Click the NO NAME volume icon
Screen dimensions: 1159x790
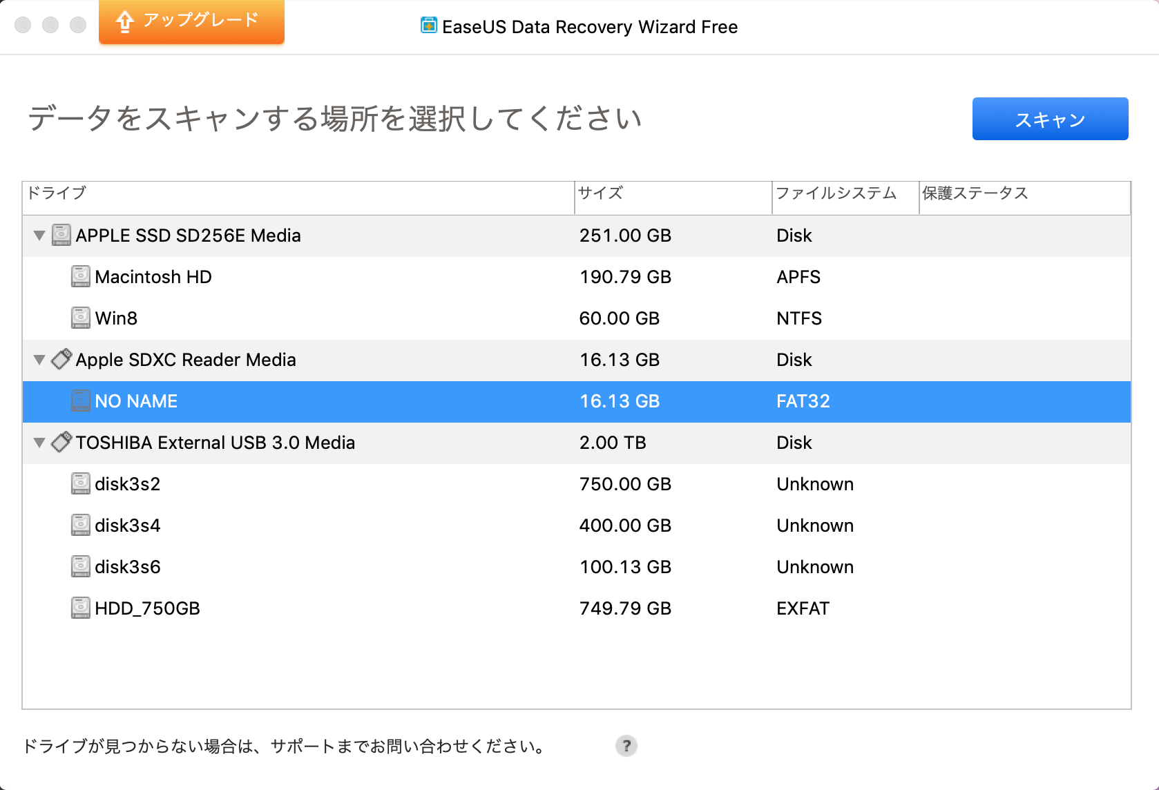pyautogui.click(x=81, y=401)
